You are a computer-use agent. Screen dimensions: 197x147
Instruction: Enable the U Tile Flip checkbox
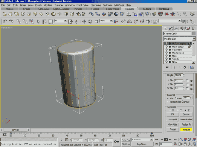pyautogui.click(x=187, y=81)
